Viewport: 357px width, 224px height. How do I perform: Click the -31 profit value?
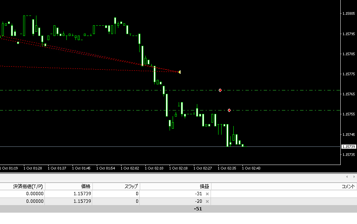click(198, 194)
